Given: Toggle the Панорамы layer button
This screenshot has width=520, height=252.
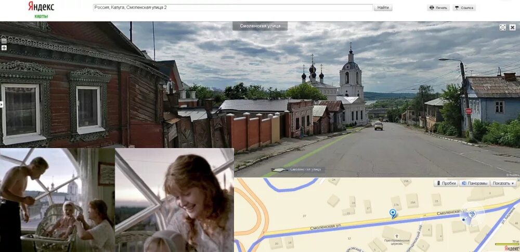Looking at the screenshot, I should pyautogui.click(x=475, y=183).
